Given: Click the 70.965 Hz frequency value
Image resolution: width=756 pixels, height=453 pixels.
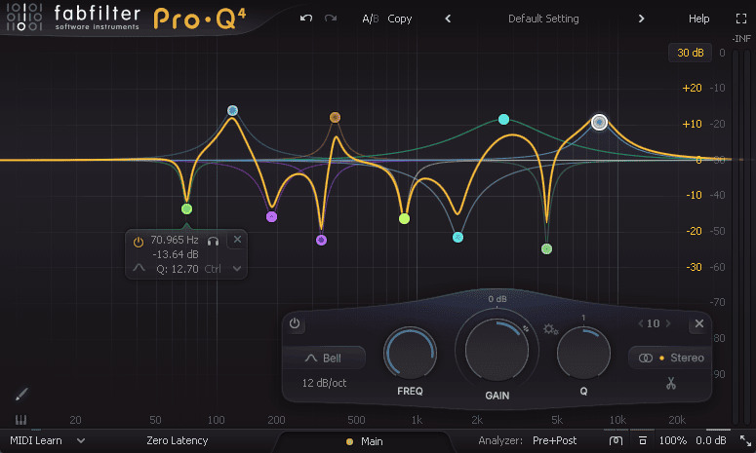Looking at the screenshot, I should pyautogui.click(x=174, y=240).
